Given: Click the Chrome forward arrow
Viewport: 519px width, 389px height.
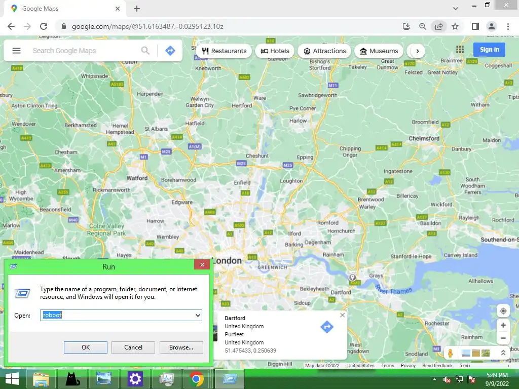Looking at the screenshot, I should (x=27, y=26).
